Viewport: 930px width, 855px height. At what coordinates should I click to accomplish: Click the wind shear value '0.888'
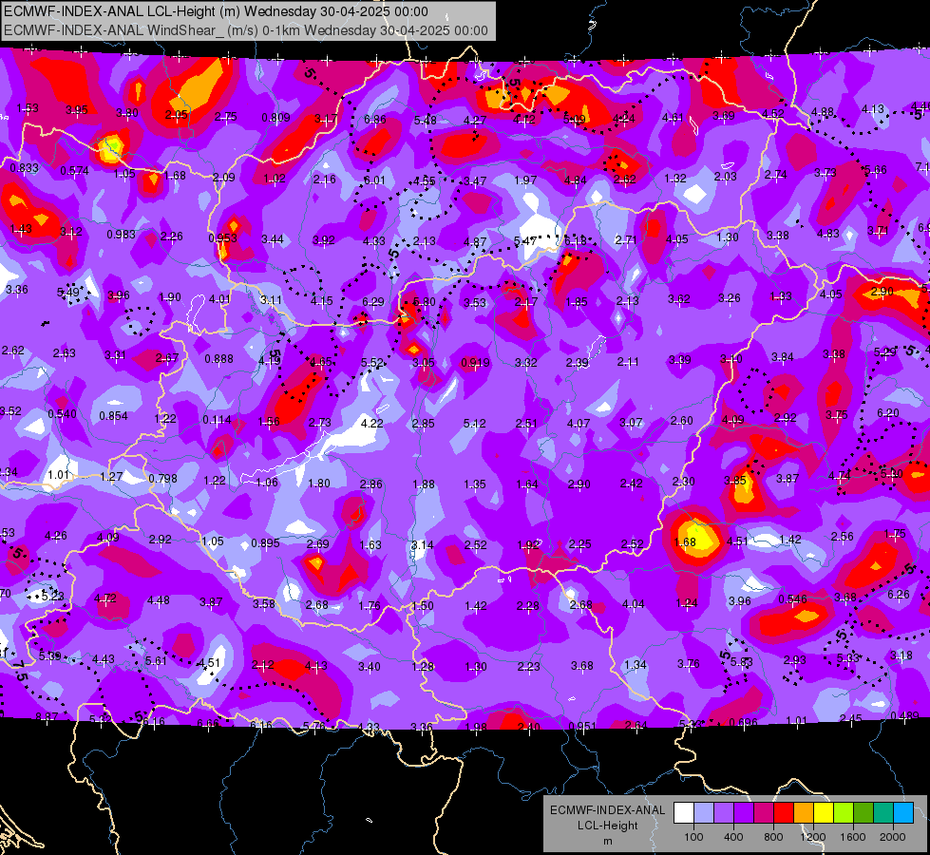click(218, 359)
